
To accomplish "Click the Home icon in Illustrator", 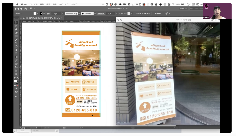I will 26,9.
